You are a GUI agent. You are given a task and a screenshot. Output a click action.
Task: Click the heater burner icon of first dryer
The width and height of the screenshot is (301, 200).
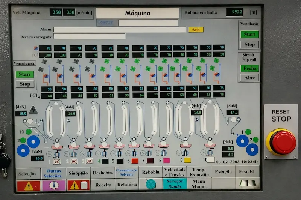tap(46, 76)
